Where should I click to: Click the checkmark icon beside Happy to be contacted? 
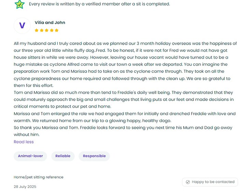click(188, 182)
